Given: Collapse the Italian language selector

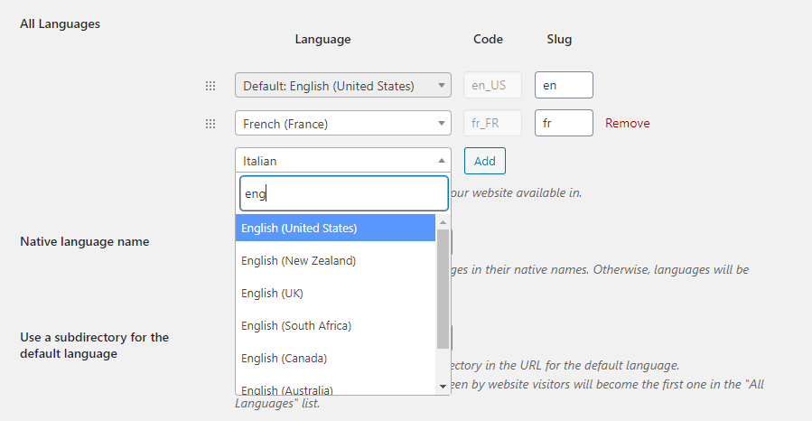Looking at the screenshot, I should click(343, 161).
